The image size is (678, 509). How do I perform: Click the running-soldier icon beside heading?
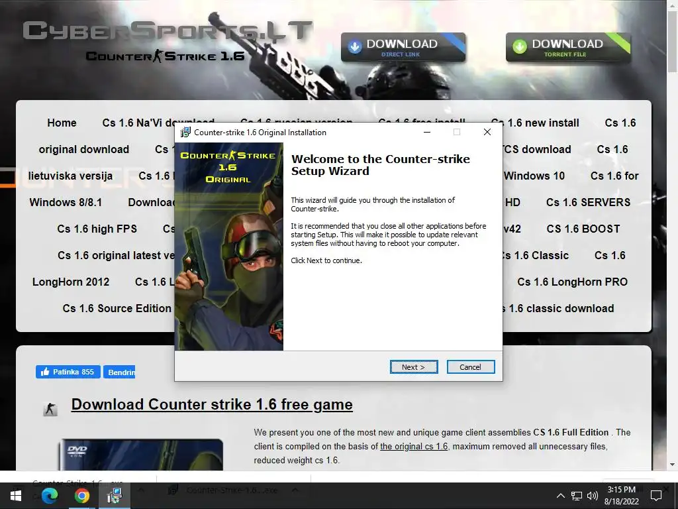(50, 408)
